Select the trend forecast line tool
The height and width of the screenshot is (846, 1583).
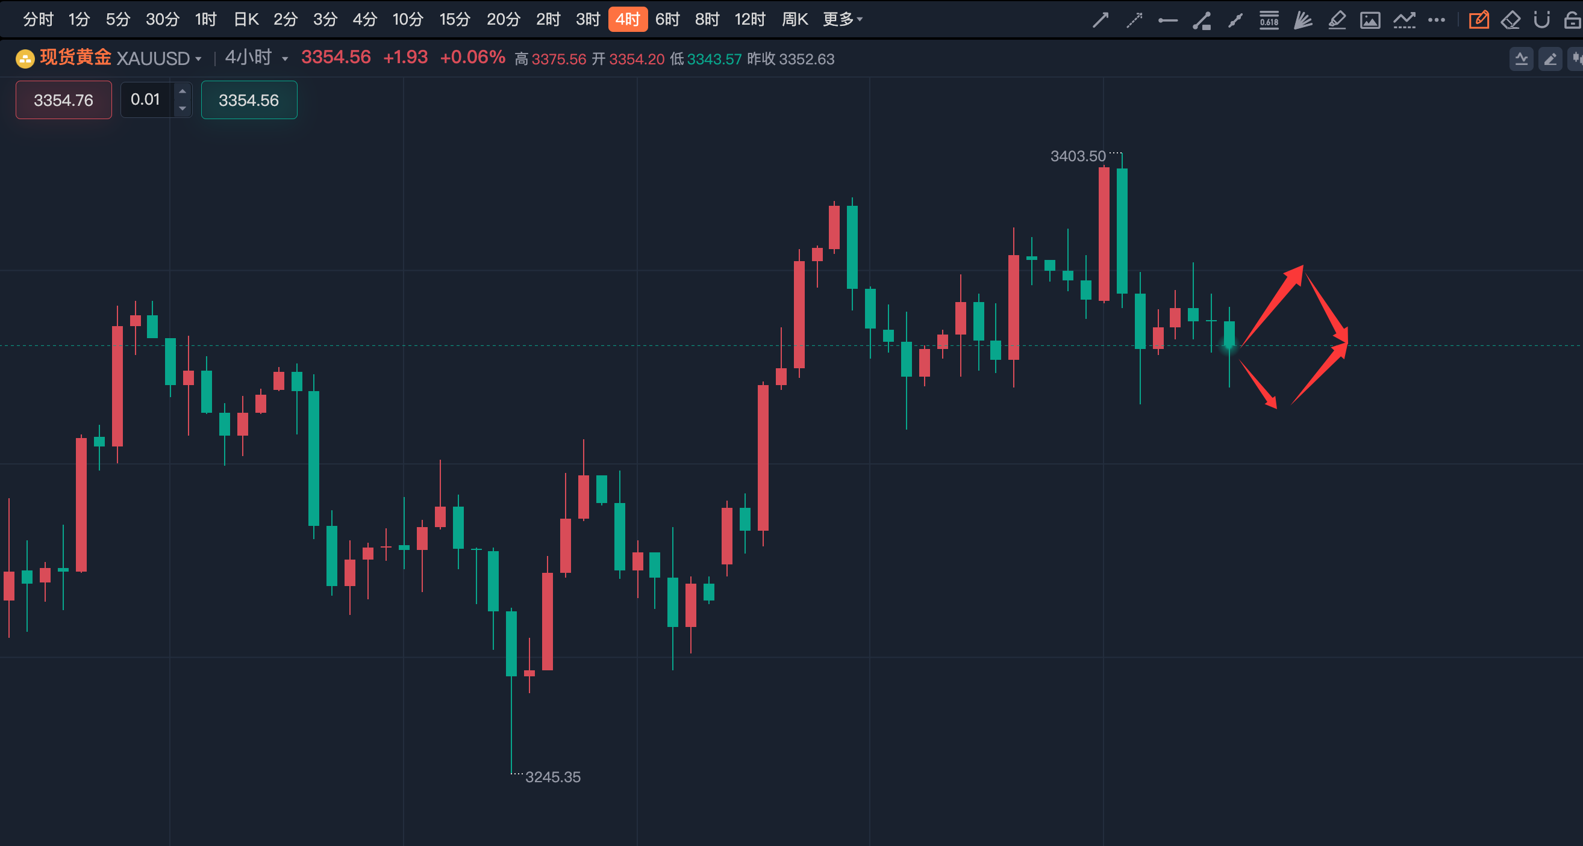[1404, 20]
